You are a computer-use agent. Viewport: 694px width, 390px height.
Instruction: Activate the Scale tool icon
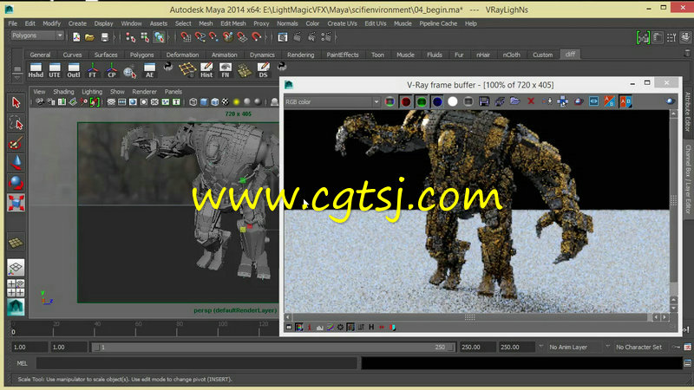point(16,203)
